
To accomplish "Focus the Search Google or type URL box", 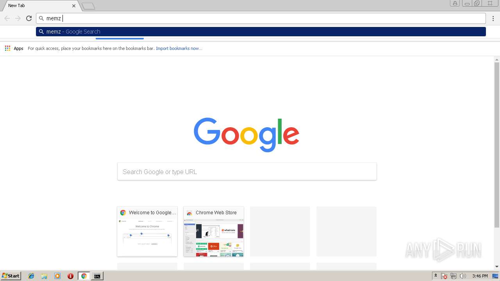I will pos(247,171).
